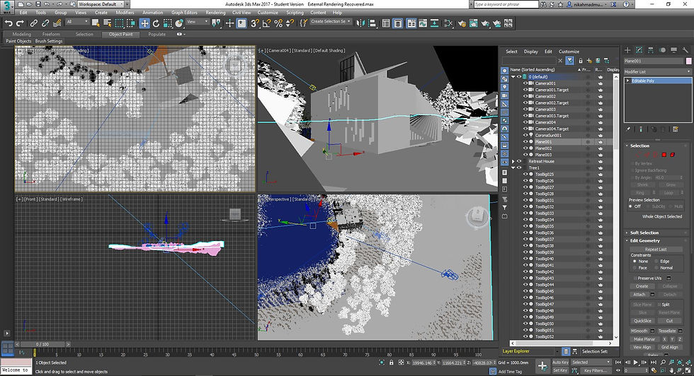Screen dimensions: 694x376
Task: Enable Preserve UVs checkbox
Action: (x=635, y=278)
